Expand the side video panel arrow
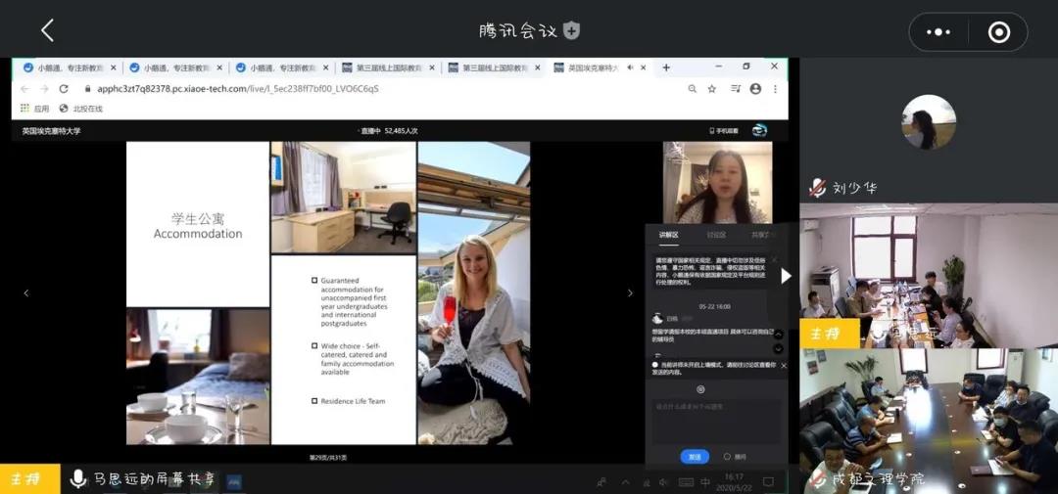 [785, 276]
